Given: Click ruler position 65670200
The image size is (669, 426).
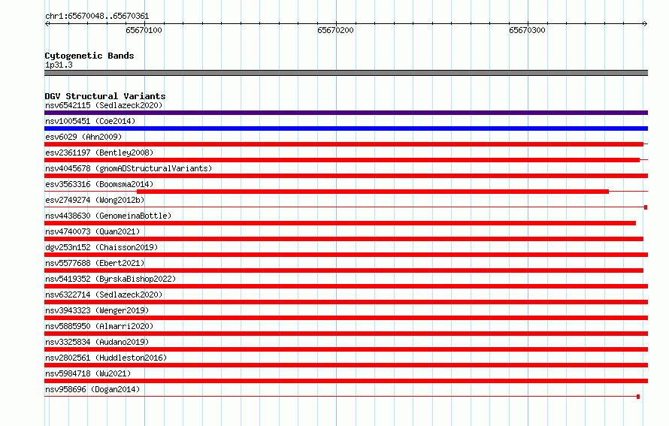Looking at the screenshot, I should click(x=335, y=30).
